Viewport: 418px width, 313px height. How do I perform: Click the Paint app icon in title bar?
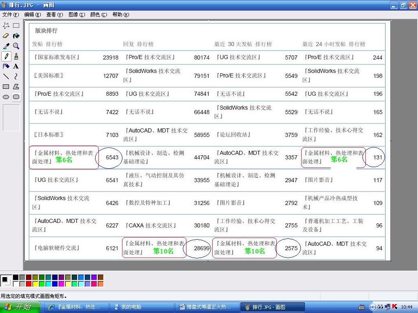4,5
